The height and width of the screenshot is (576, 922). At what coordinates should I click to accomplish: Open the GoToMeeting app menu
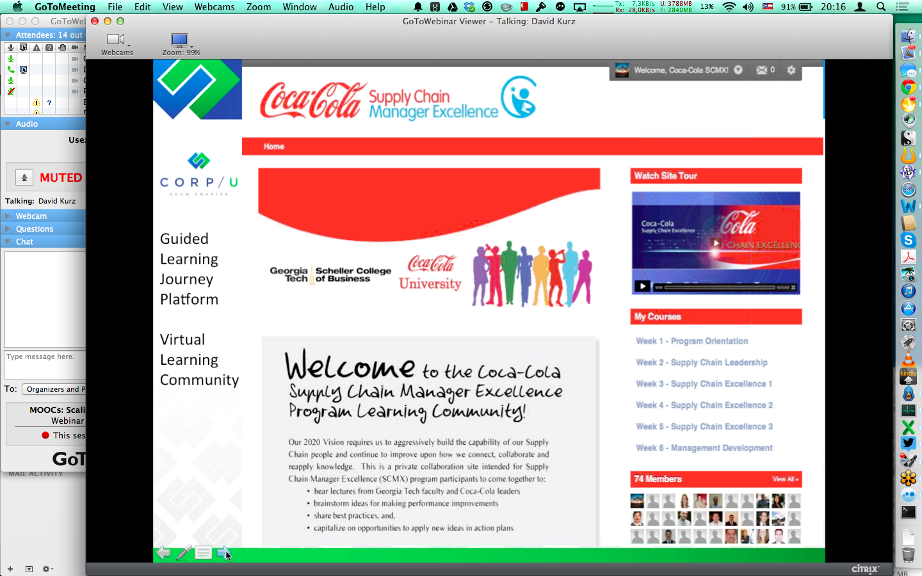tap(65, 7)
